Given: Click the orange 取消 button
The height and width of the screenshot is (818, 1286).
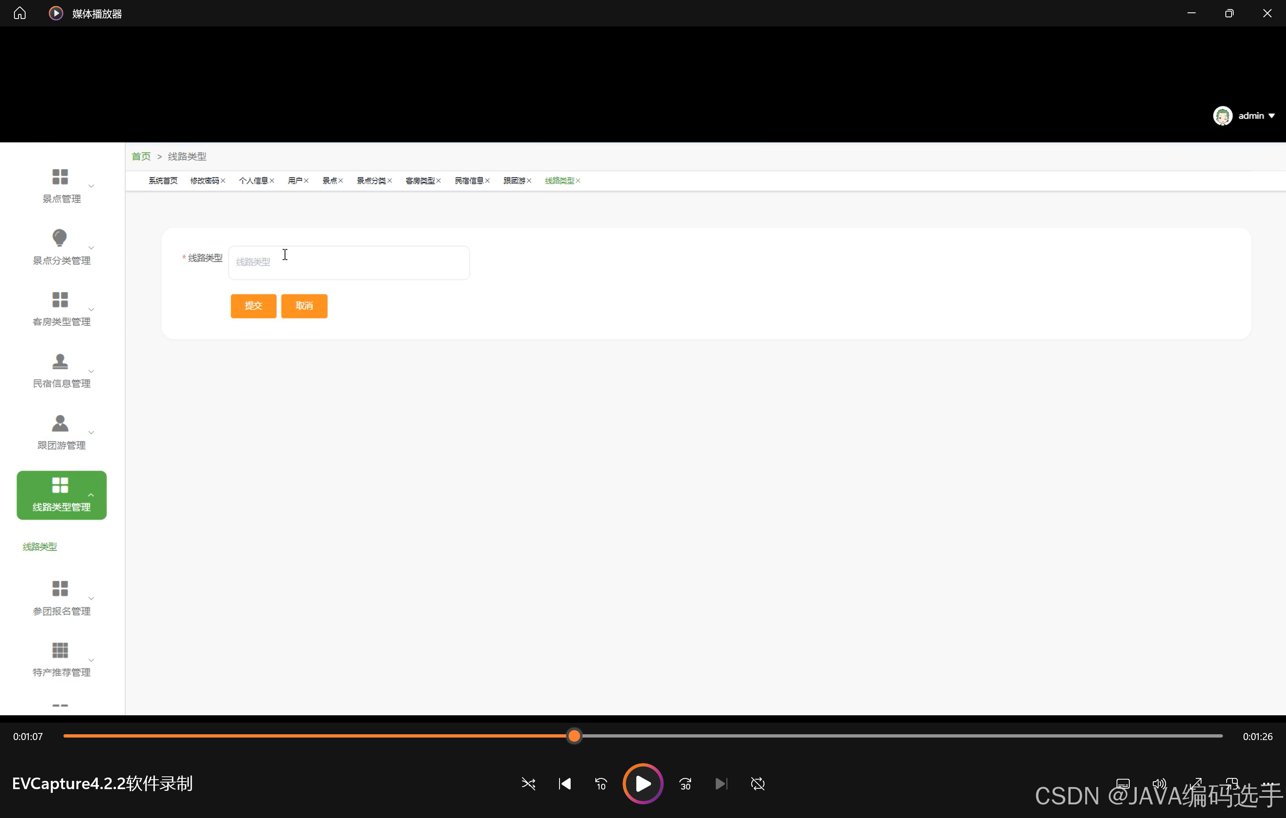Looking at the screenshot, I should 304,306.
